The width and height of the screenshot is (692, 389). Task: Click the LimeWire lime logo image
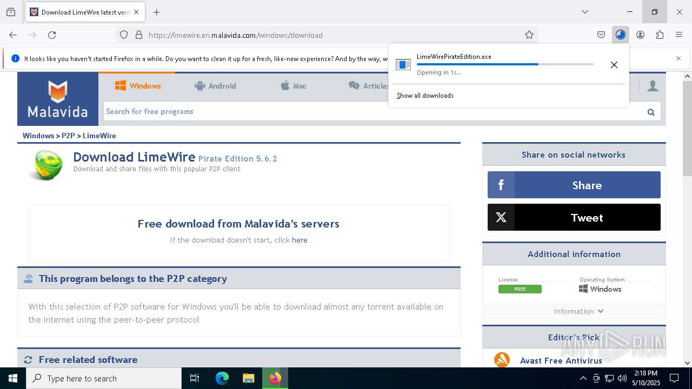click(45, 165)
